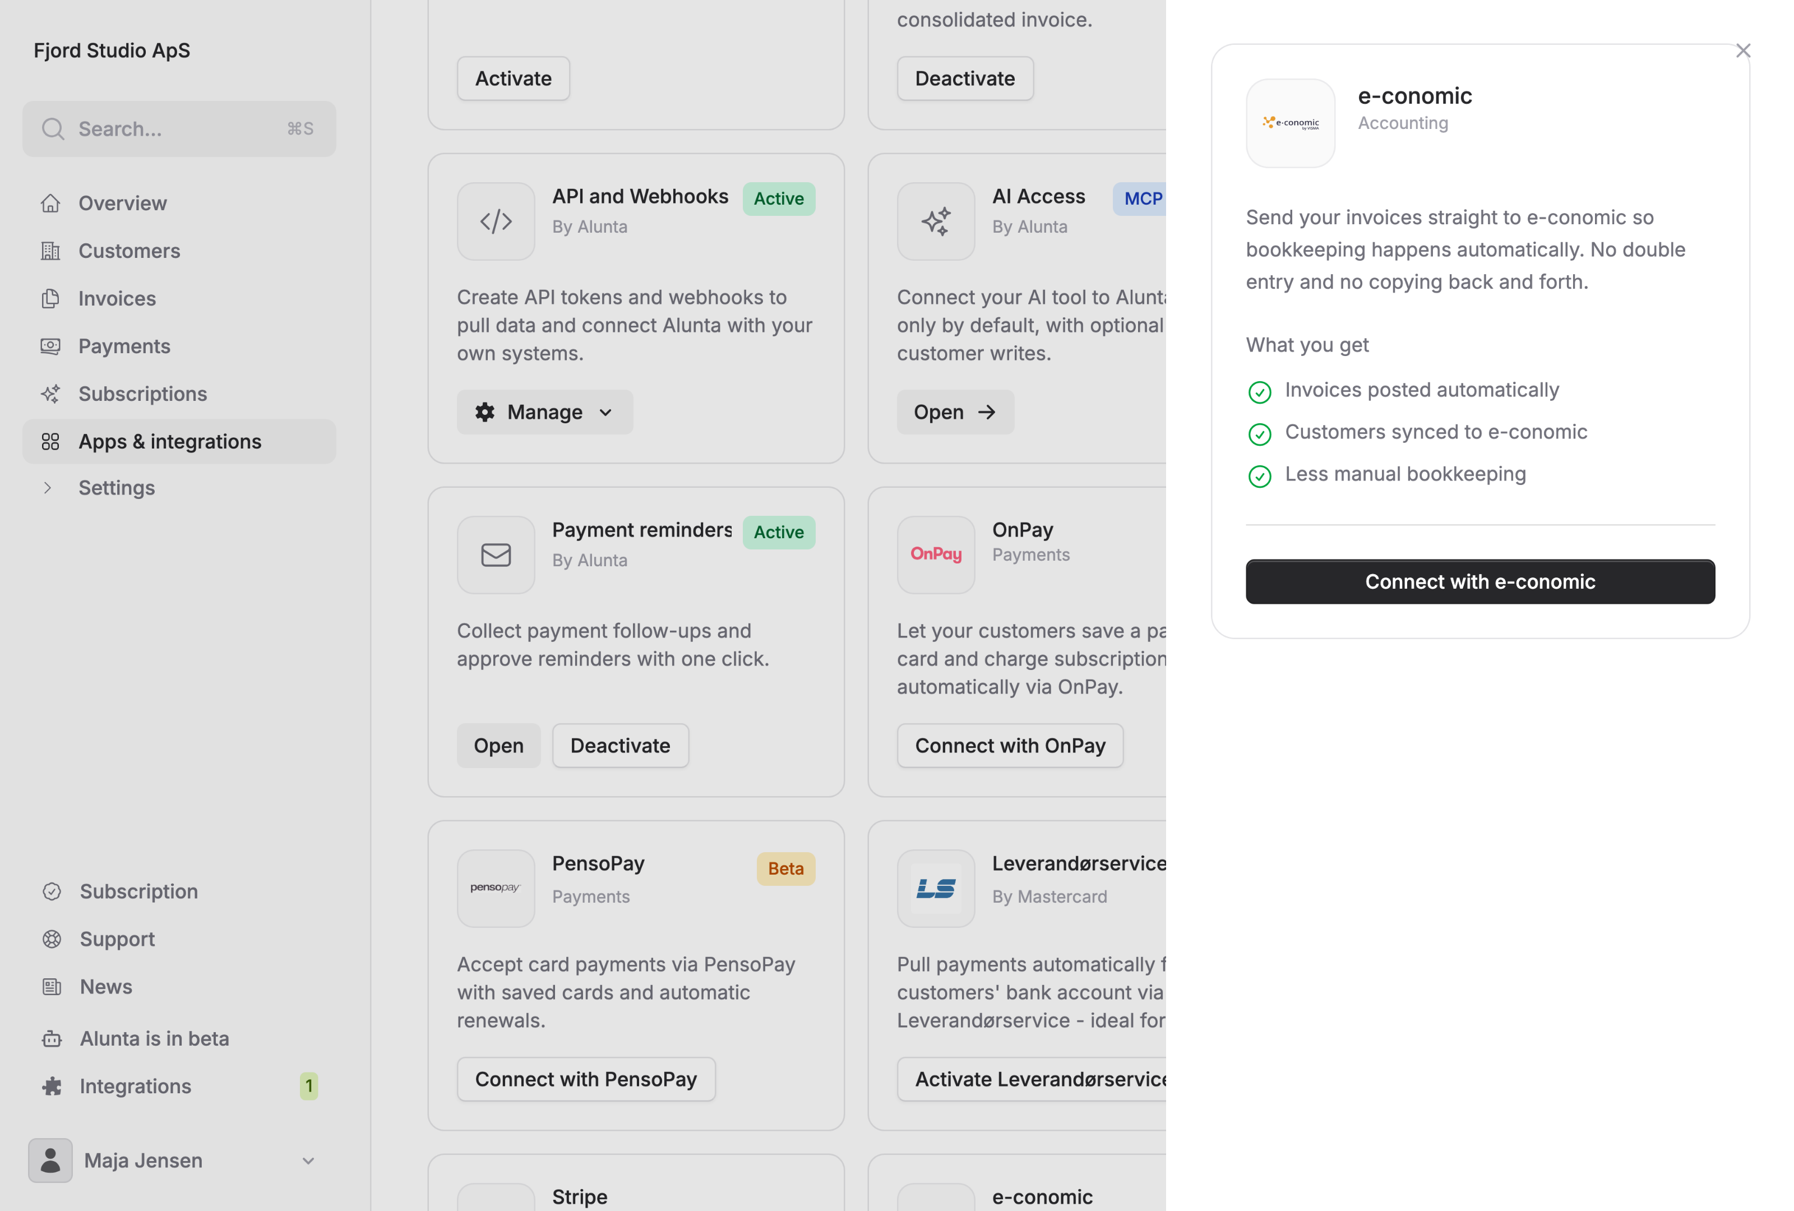The height and width of the screenshot is (1211, 1794).
Task: Click the Customers building icon
Action: tap(51, 251)
